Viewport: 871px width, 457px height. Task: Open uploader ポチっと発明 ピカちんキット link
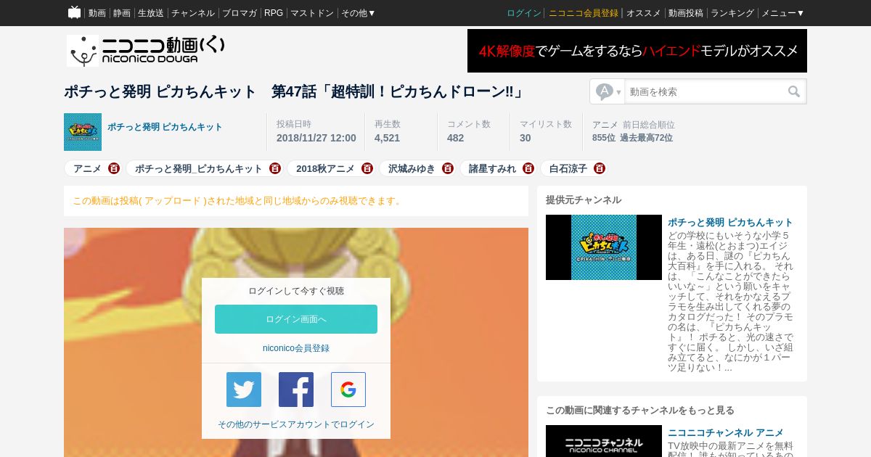pos(165,127)
